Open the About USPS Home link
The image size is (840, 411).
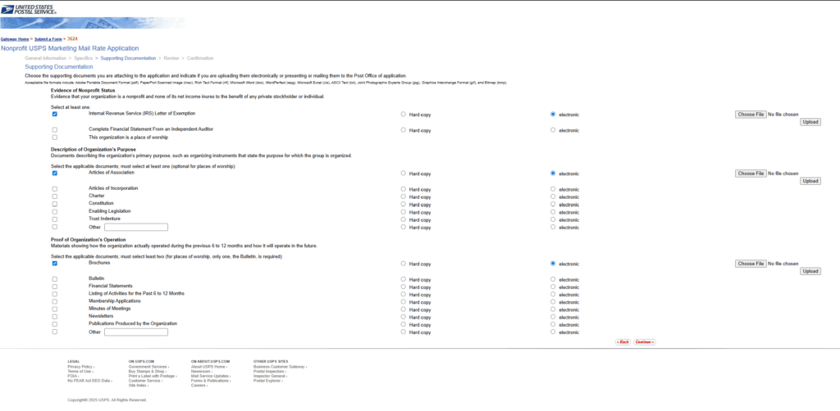pos(209,367)
